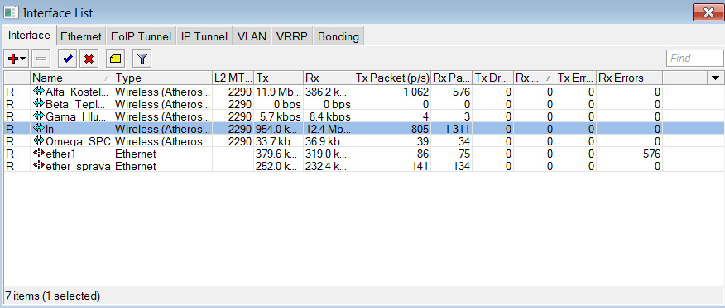Click the yellow Comment note button

tap(116, 59)
